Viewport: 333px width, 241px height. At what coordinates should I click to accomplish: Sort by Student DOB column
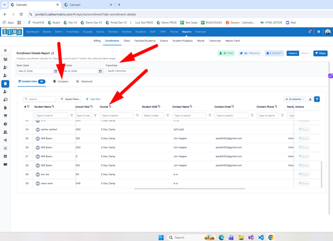(x=159, y=107)
